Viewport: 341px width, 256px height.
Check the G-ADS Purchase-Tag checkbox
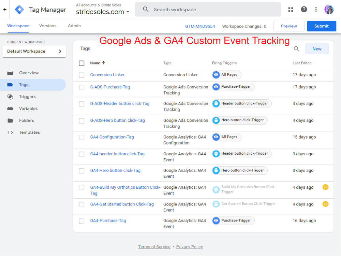click(x=81, y=87)
